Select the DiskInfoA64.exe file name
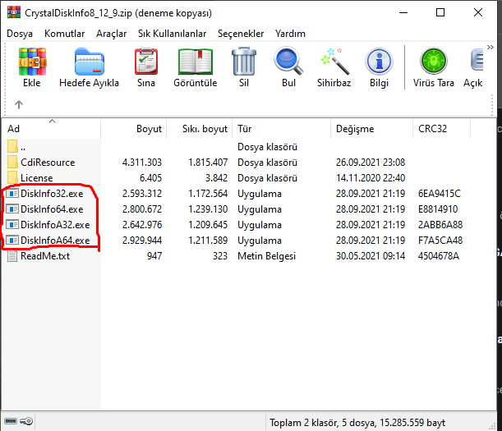This screenshot has width=502, height=431. 55,241
